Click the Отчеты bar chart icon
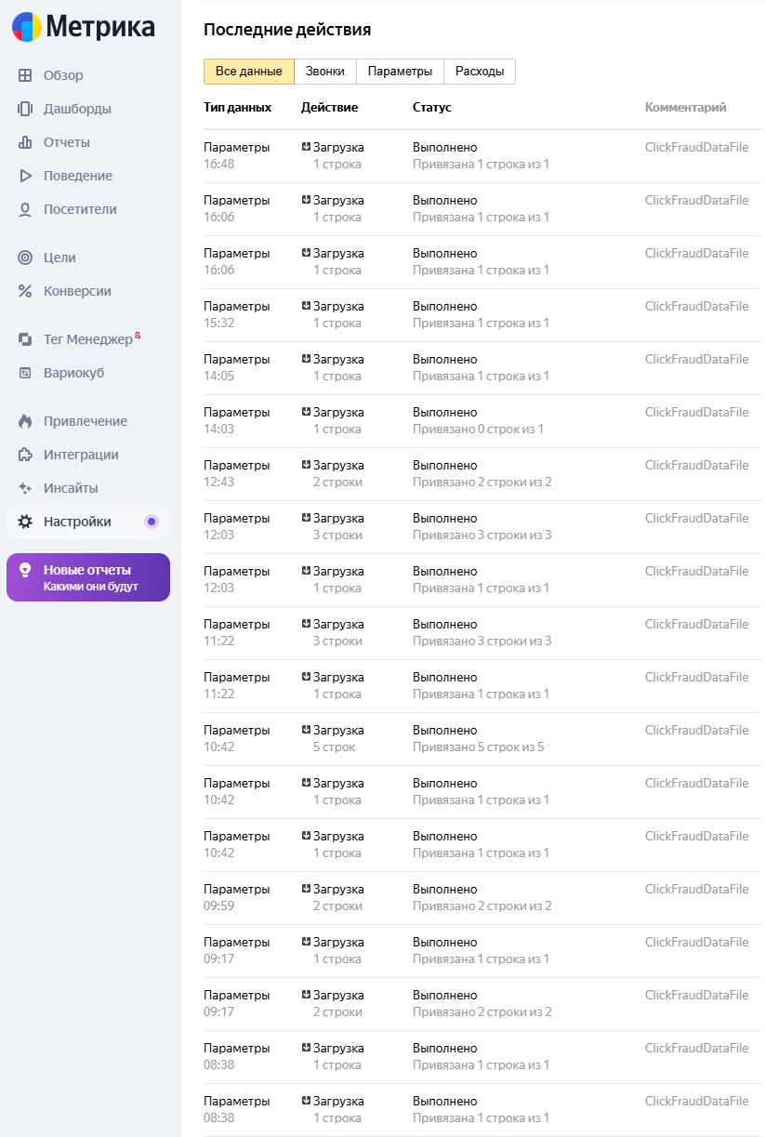This screenshot has height=1137, width=766. point(25,142)
